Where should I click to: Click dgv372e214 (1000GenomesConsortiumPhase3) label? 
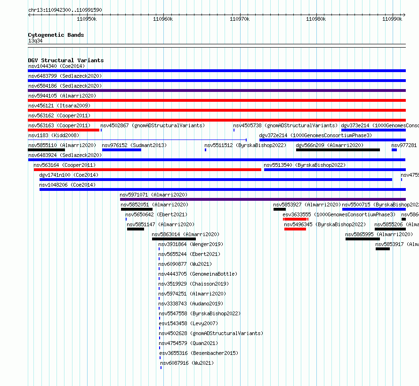(x=315, y=135)
